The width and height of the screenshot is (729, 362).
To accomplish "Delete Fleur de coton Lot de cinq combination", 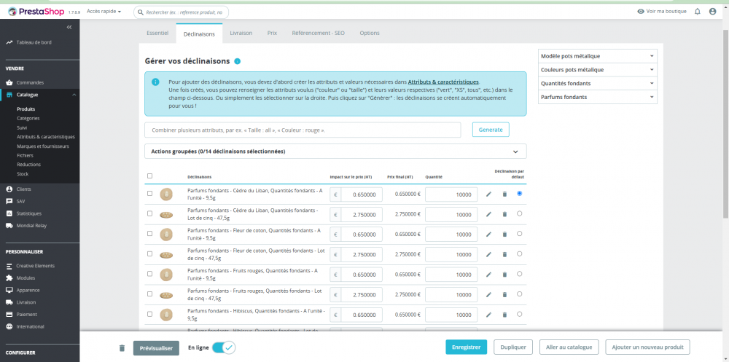I will 504,254.
